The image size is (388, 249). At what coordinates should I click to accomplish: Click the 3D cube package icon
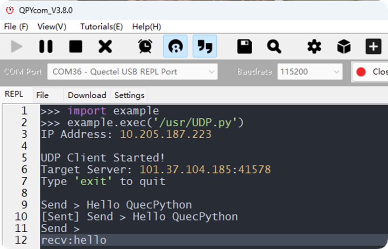tap(344, 47)
